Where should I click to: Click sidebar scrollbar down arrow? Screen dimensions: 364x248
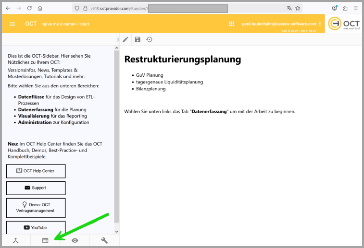(116, 232)
